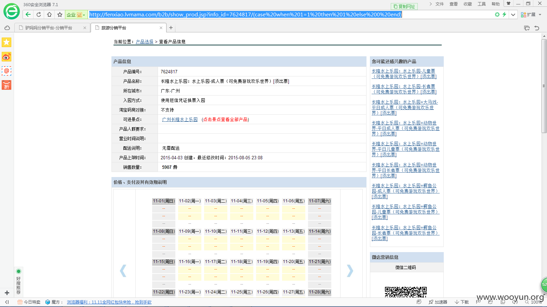The width and height of the screenshot is (547, 307).
Task: Show next month with right calendar arrow
Action: pos(350,271)
